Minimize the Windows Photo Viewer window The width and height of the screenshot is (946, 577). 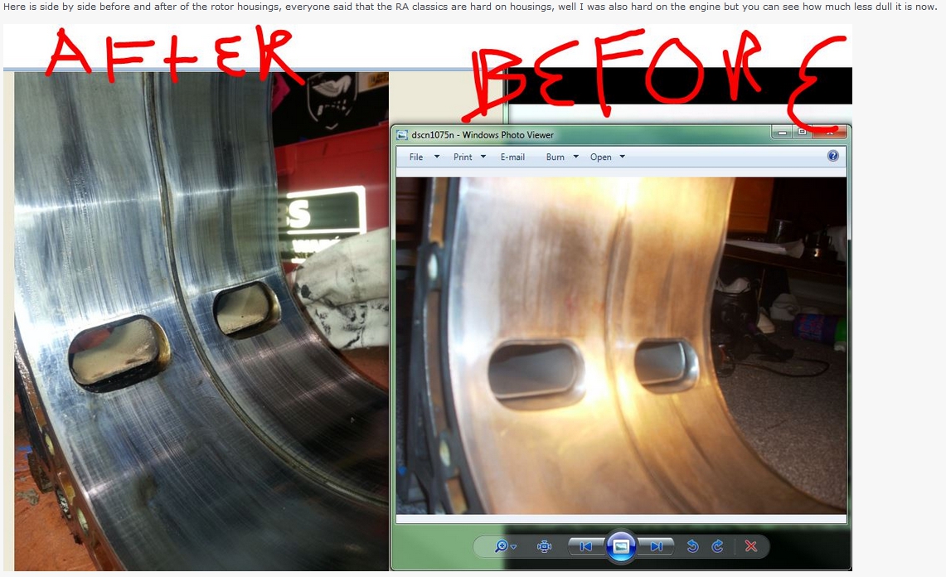pos(781,132)
